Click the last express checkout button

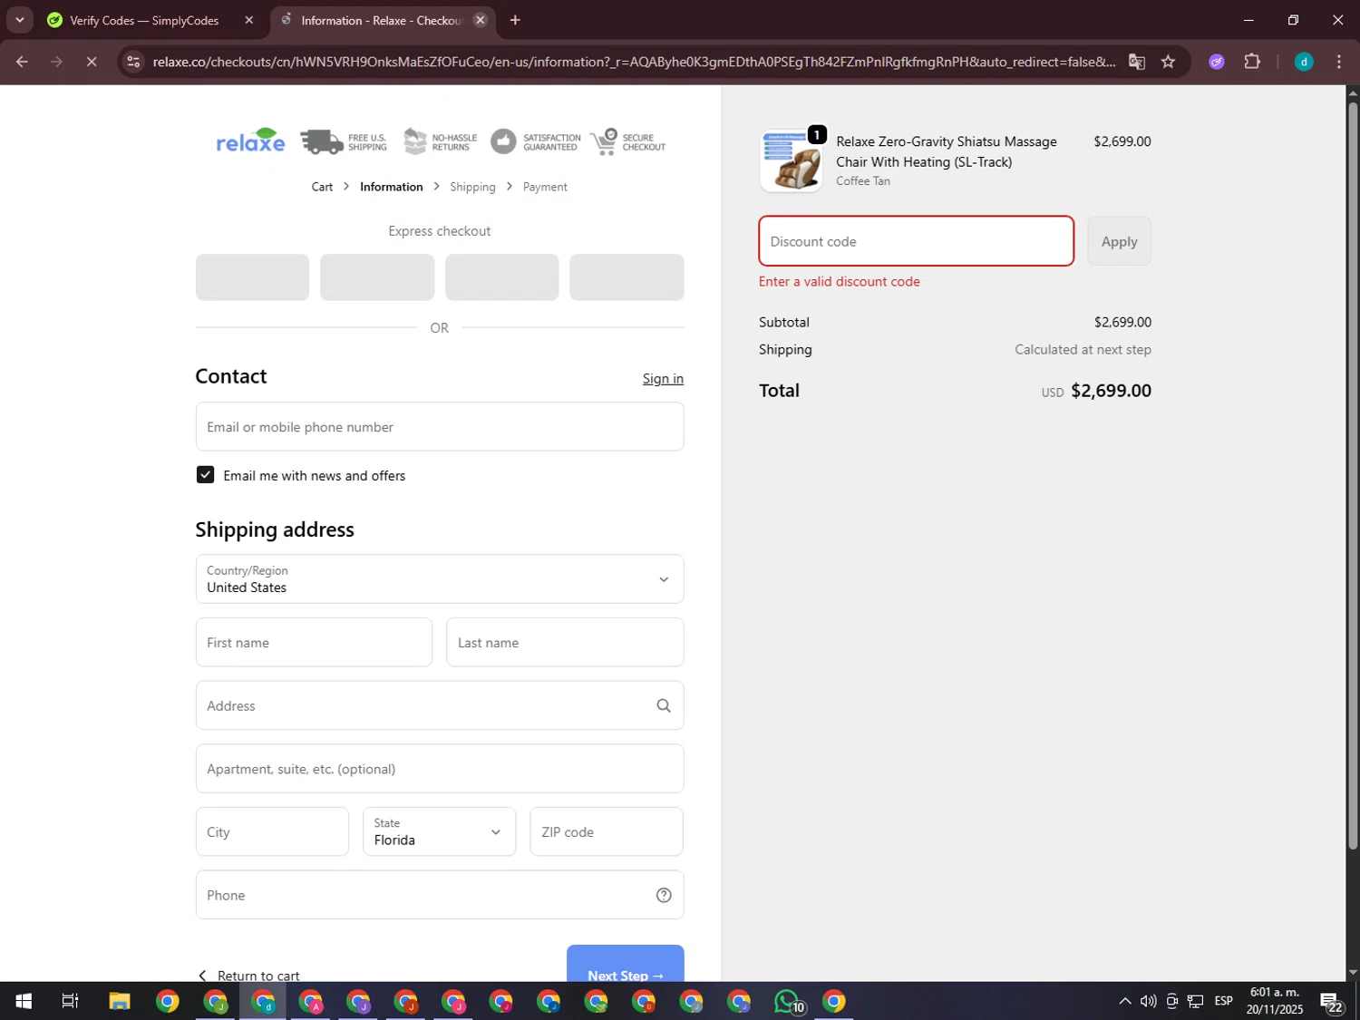627,277
